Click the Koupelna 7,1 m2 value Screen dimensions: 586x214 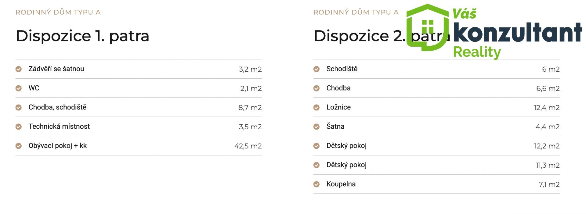(549, 184)
